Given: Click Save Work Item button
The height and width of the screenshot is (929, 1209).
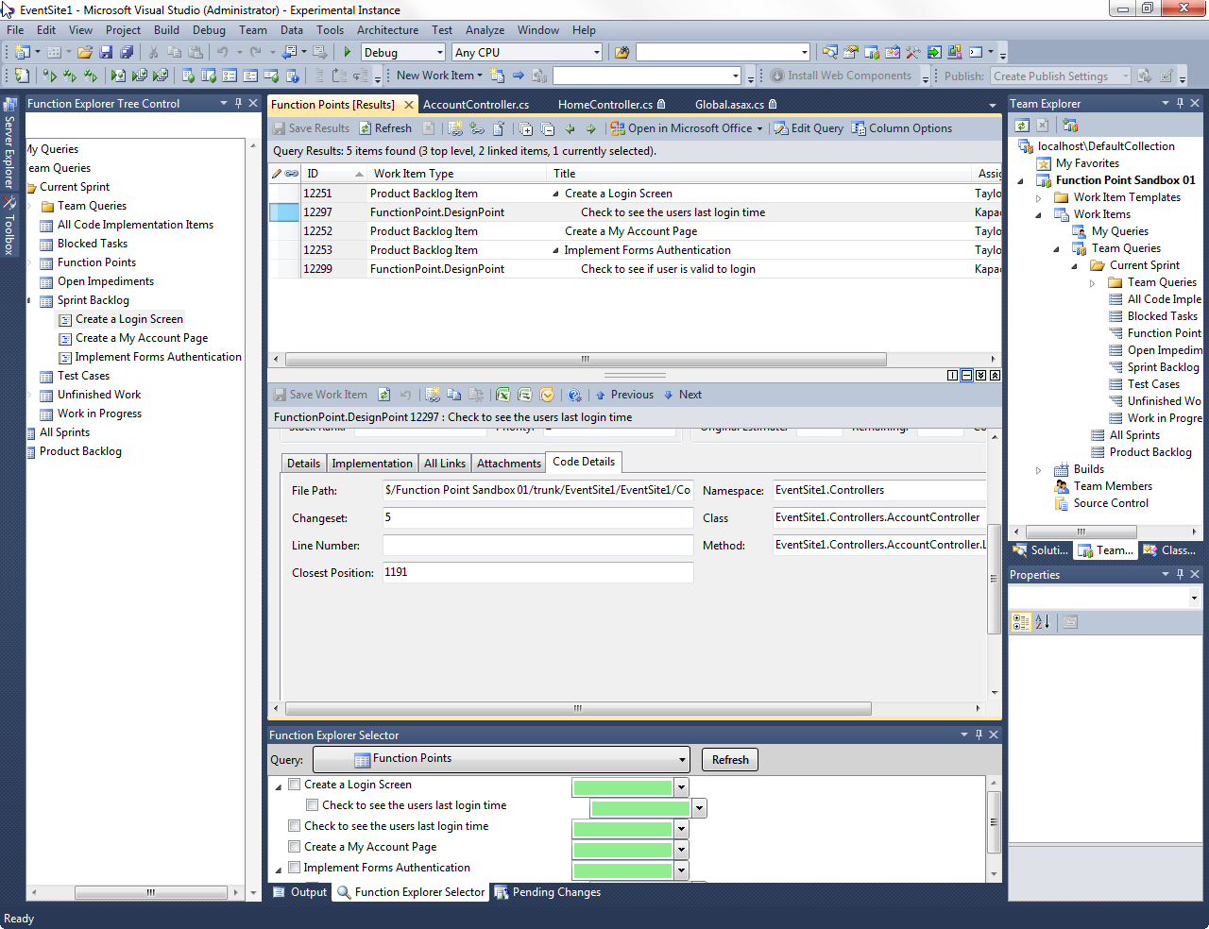Looking at the screenshot, I should [320, 395].
